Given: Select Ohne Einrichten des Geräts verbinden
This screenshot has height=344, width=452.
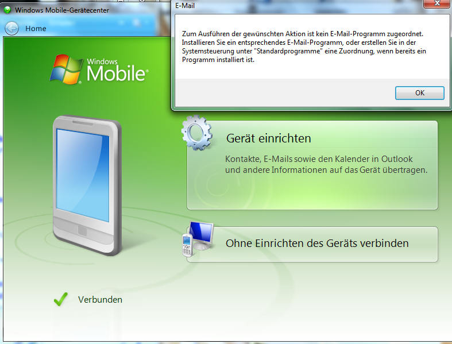Looking at the screenshot, I should [x=312, y=244].
